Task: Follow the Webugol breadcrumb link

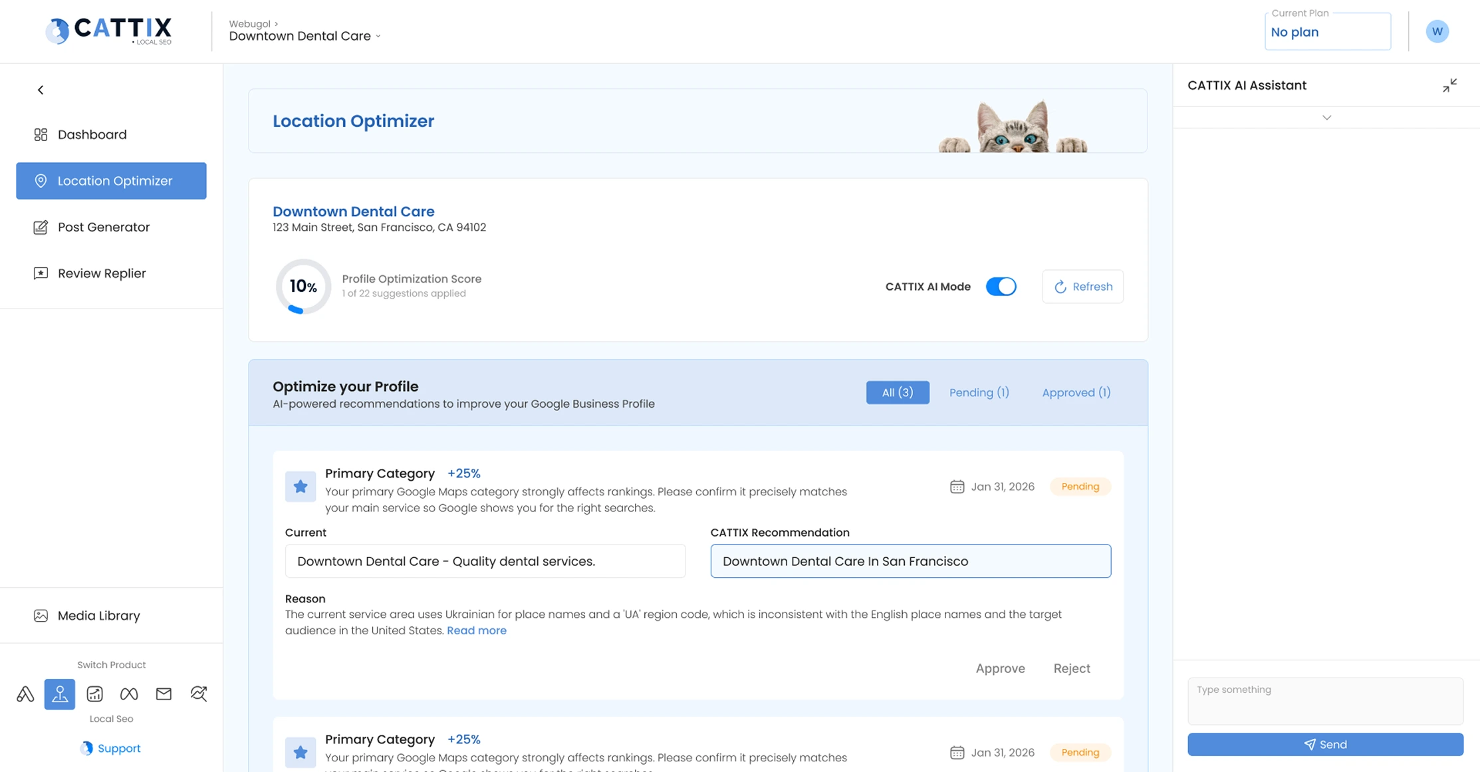Action: [249, 24]
